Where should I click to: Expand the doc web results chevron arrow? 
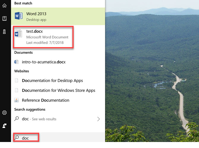click(x=98, y=119)
